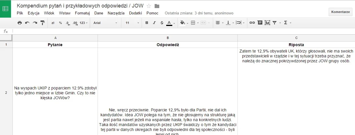This screenshot has width=355, height=135.
Task: Open the horizontal align dropdown
Action: tap(219, 23)
